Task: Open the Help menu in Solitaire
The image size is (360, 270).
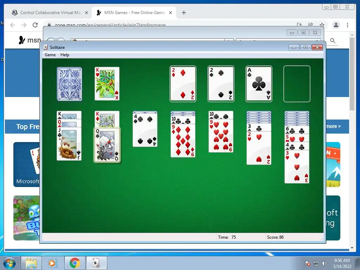Action: [65, 55]
